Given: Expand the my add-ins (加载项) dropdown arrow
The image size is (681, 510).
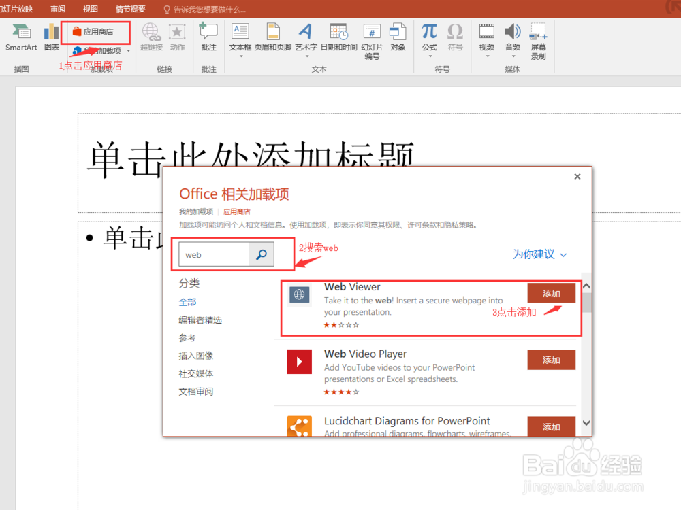Looking at the screenshot, I should 129,51.
